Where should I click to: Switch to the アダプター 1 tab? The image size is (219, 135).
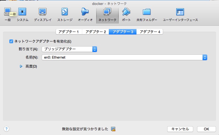69,32
